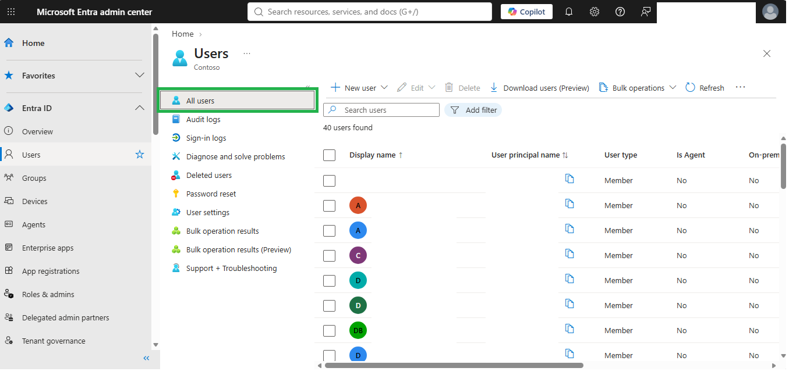Viewport: 789px width, 375px height.
Task: Collapse the Entra ID section
Action: [x=140, y=108]
